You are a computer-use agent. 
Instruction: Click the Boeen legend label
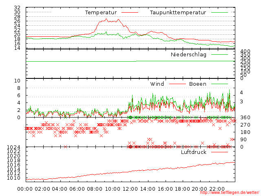198,84
